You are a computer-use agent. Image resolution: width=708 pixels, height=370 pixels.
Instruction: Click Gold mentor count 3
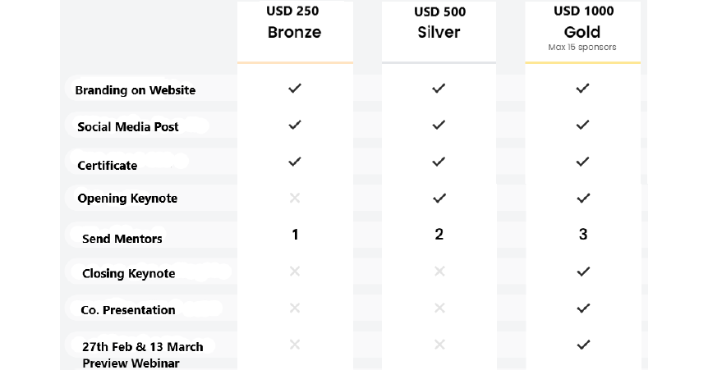(583, 234)
